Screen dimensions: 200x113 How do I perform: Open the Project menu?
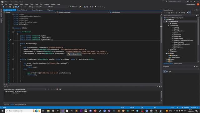[16, 4]
